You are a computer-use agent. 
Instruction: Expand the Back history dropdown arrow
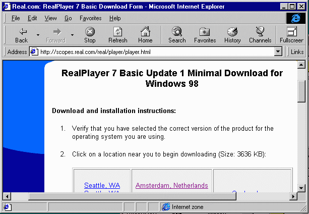(38, 35)
